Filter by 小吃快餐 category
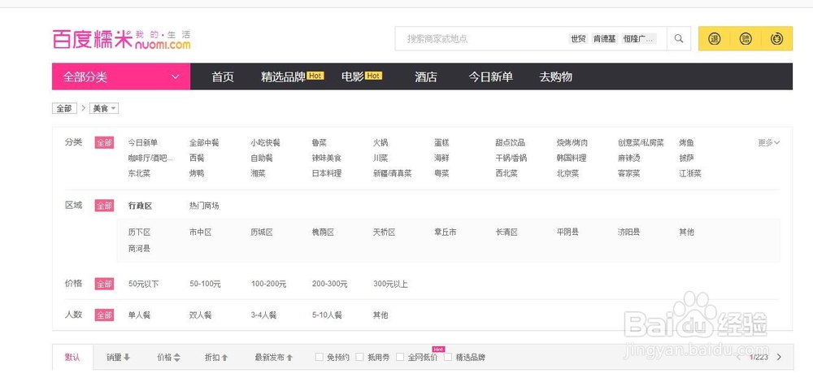Screen dimensions: 813x378 (266, 142)
